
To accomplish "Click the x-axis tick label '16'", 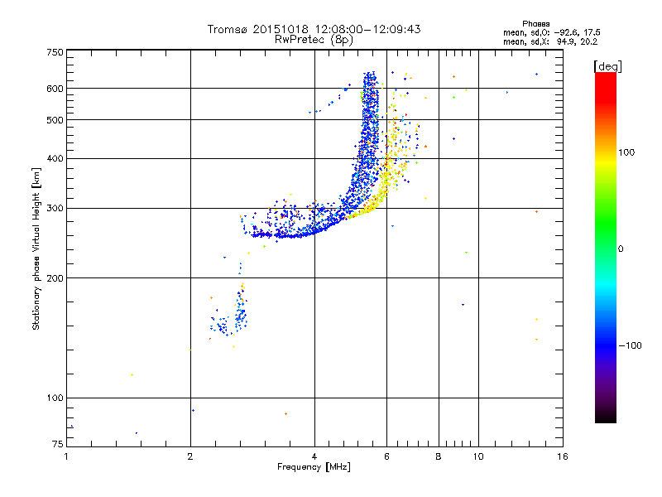I will coord(563,456).
